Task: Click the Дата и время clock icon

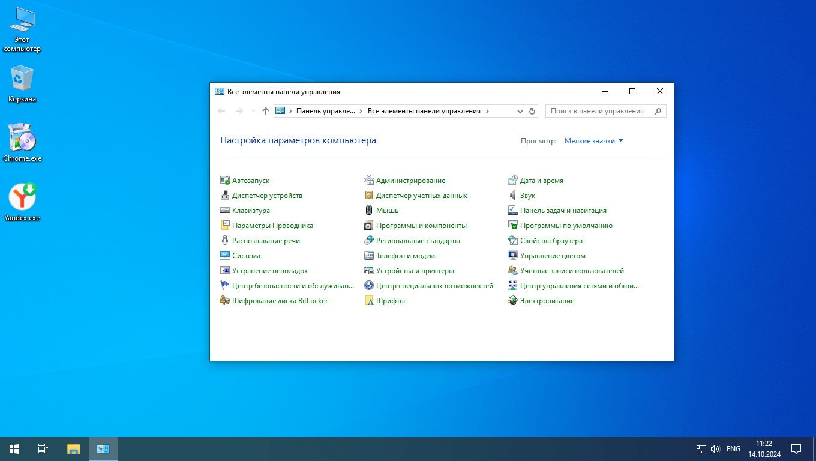Action: pos(513,181)
